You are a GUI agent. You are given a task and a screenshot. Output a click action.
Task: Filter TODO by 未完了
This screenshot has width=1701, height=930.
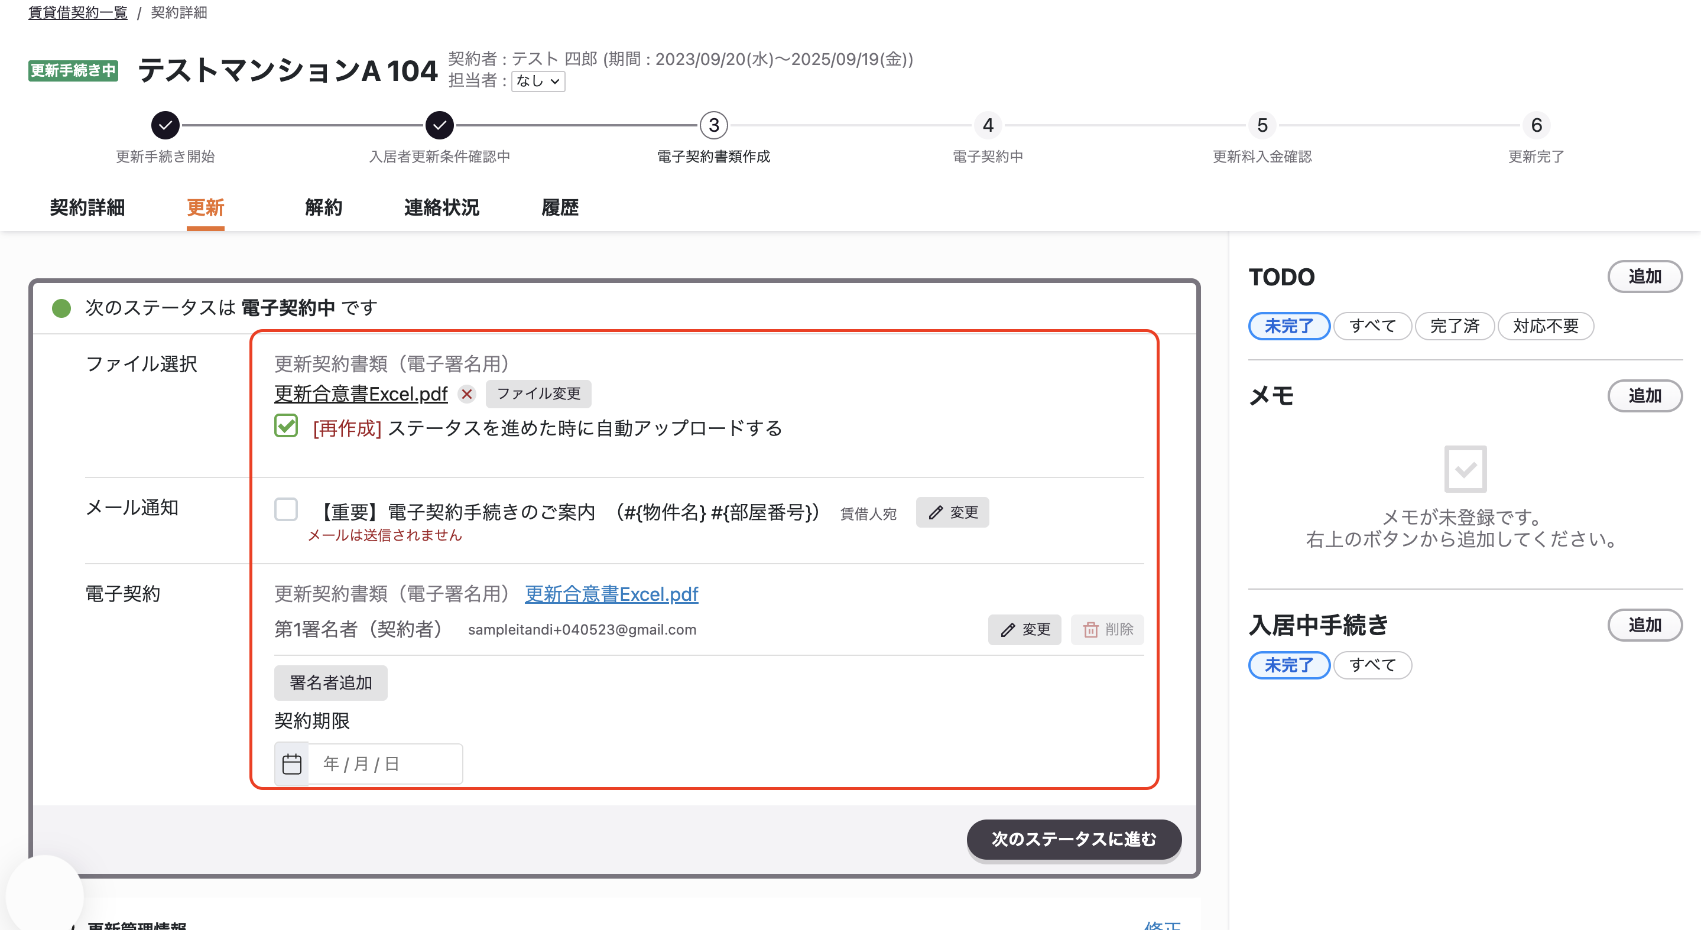[x=1288, y=326]
